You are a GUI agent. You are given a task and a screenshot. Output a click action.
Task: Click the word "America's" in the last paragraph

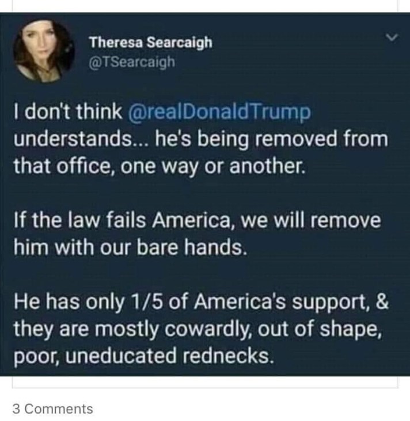(240, 302)
